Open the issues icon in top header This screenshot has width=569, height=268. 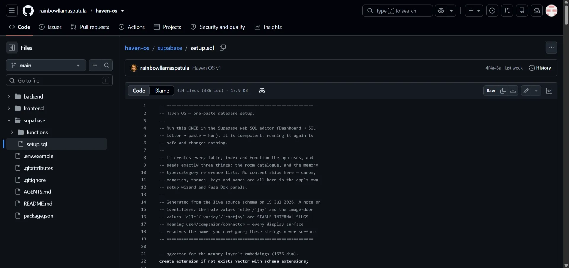click(x=492, y=11)
